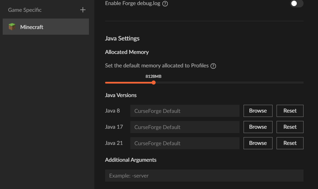The width and height of the screenshot is (318, 189).
Task: Reset the Java 17 path
Action: [290, 127]
